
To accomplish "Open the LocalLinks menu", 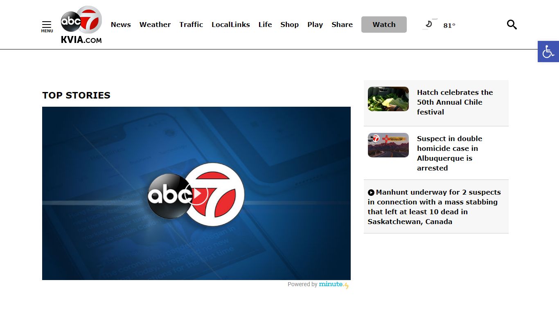I will tap(231, 25).
